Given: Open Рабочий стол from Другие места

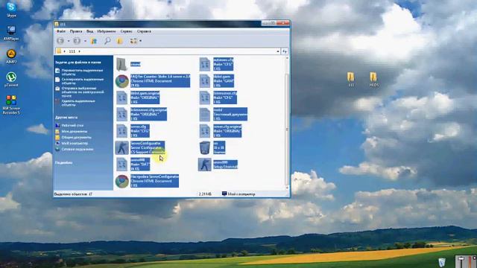Looking at the screenshot, I should (x=72, y=125).
